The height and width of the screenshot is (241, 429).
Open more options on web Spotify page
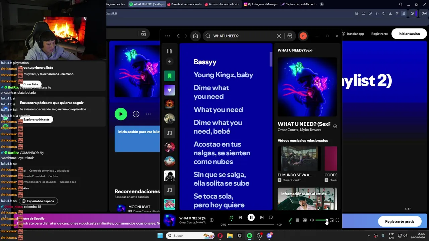point(148,114)
